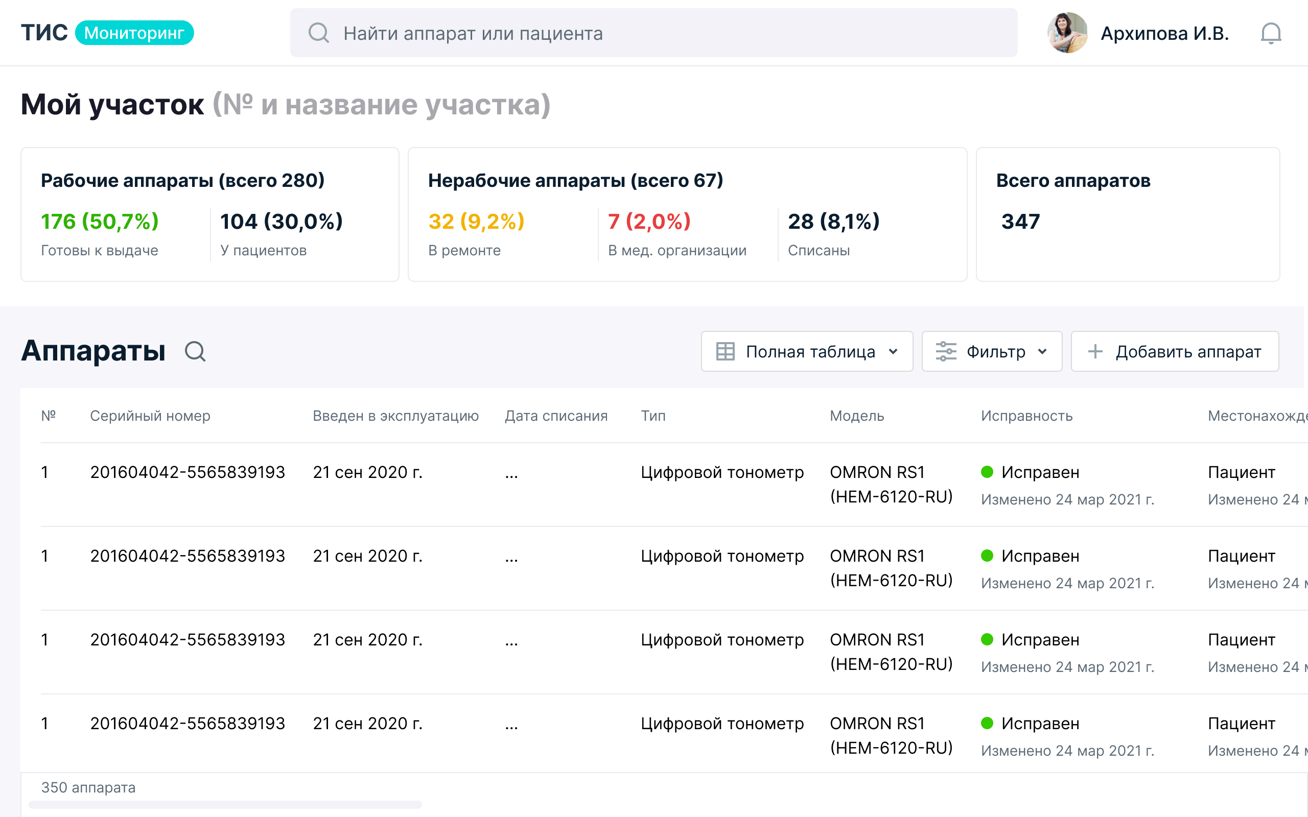Click the Мониторинг badge

pyautogui.click(x=134, y=33)
